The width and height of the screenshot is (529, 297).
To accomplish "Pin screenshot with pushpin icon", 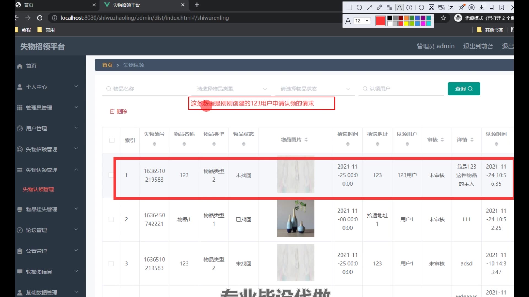I will click(462, 7).
